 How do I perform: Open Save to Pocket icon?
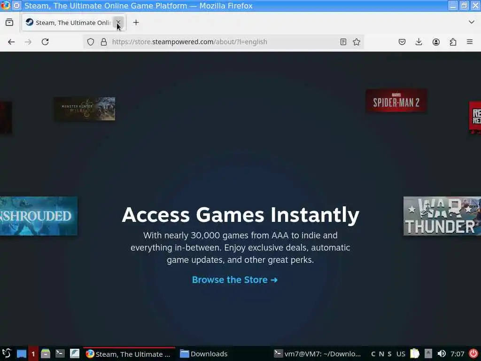402,42
